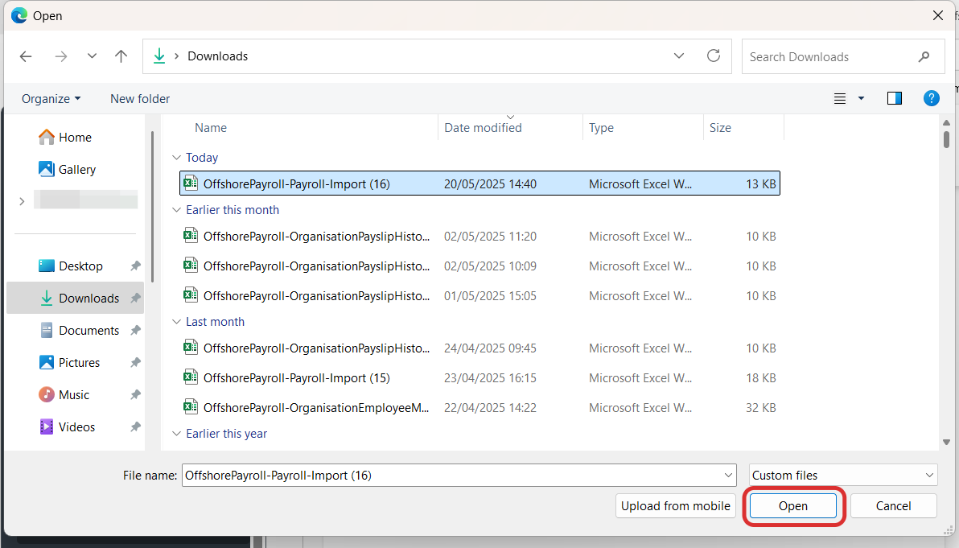Screen dimensions: 959x548
Task: Refresh the Downloads folder view
Action: click(x=713, y=56)
